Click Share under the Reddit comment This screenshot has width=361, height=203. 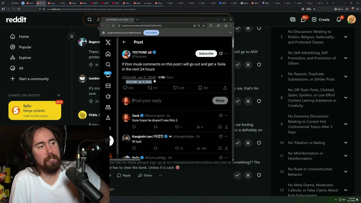pyautogui.click(x=145, y=175)
